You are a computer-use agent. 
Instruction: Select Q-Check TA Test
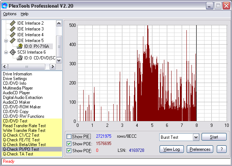(x=32, y=154)
